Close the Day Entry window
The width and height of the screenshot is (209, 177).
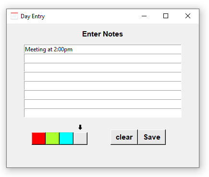tap(188, 16)
